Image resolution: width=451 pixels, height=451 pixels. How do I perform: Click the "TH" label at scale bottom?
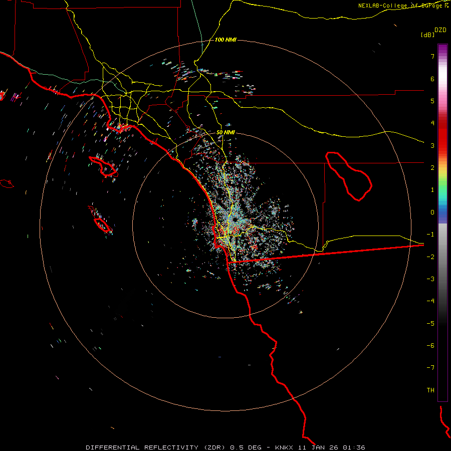[x=430, y=390]
